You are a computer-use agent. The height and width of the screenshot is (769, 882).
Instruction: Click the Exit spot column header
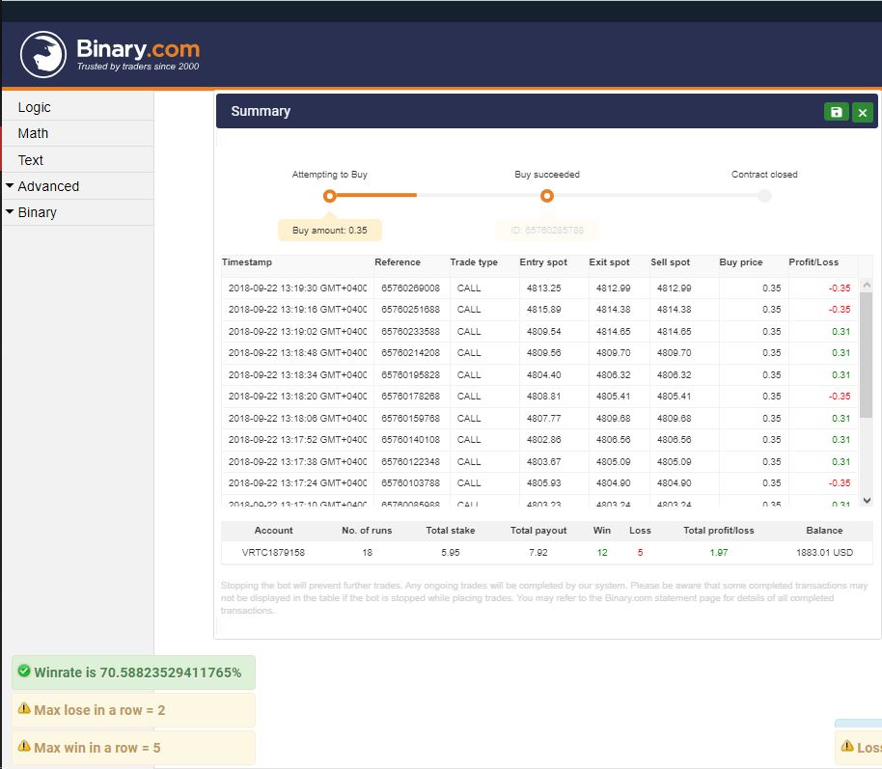click(609, 262)
